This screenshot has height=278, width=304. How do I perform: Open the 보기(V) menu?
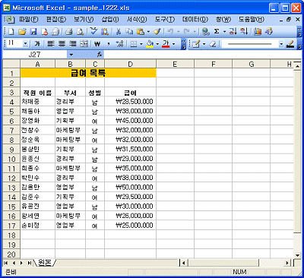[x=84, y=19]
